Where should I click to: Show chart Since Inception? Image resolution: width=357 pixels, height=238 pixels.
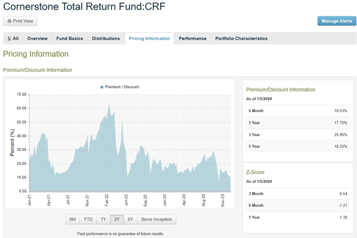(x=156, y=220)
